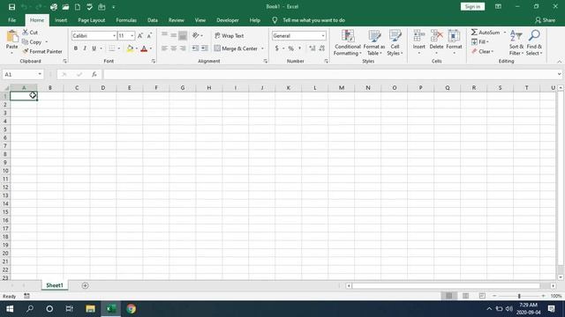Increase font size with the larger A icon
The height and width of the screenshot is (317, 565).
tap(140, 35)
